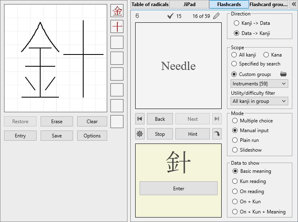Choose Multiple choice mode
The width and height of the screenshot is (298, 222).
pos(234,121)
